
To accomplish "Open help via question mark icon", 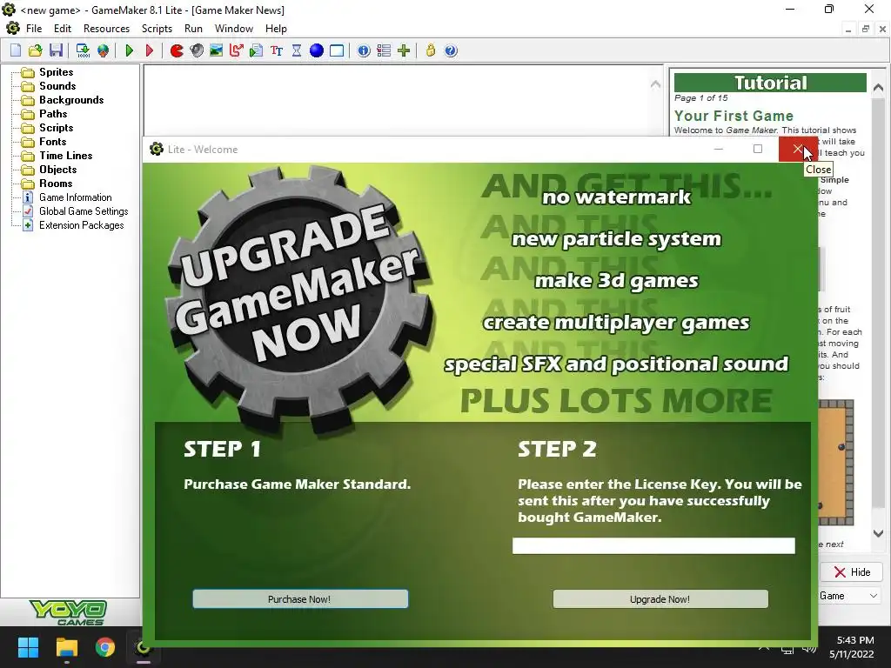I will (451, 50).
